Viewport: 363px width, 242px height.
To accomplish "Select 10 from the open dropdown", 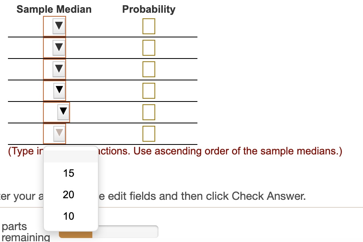I will [69, 216].
